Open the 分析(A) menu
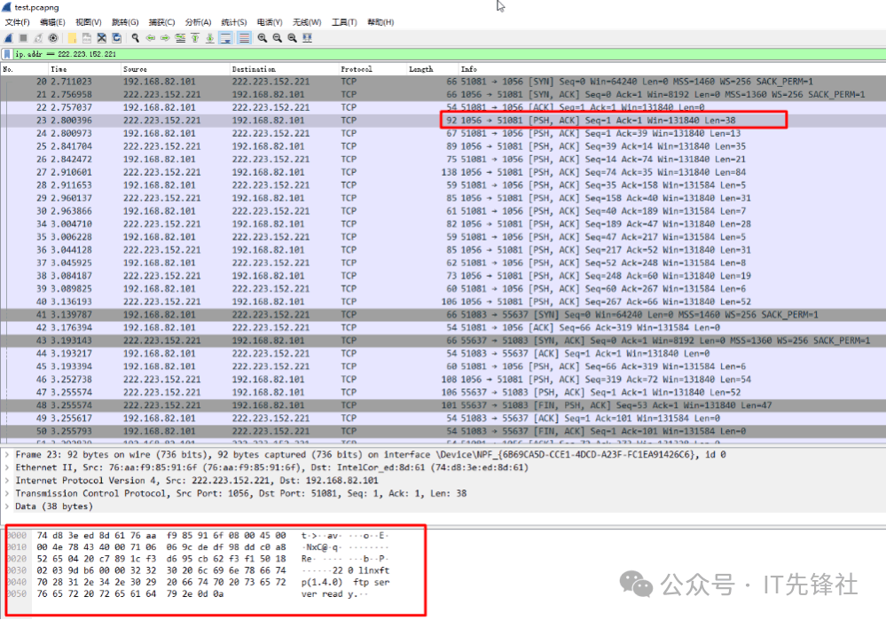 coord(198,22)
